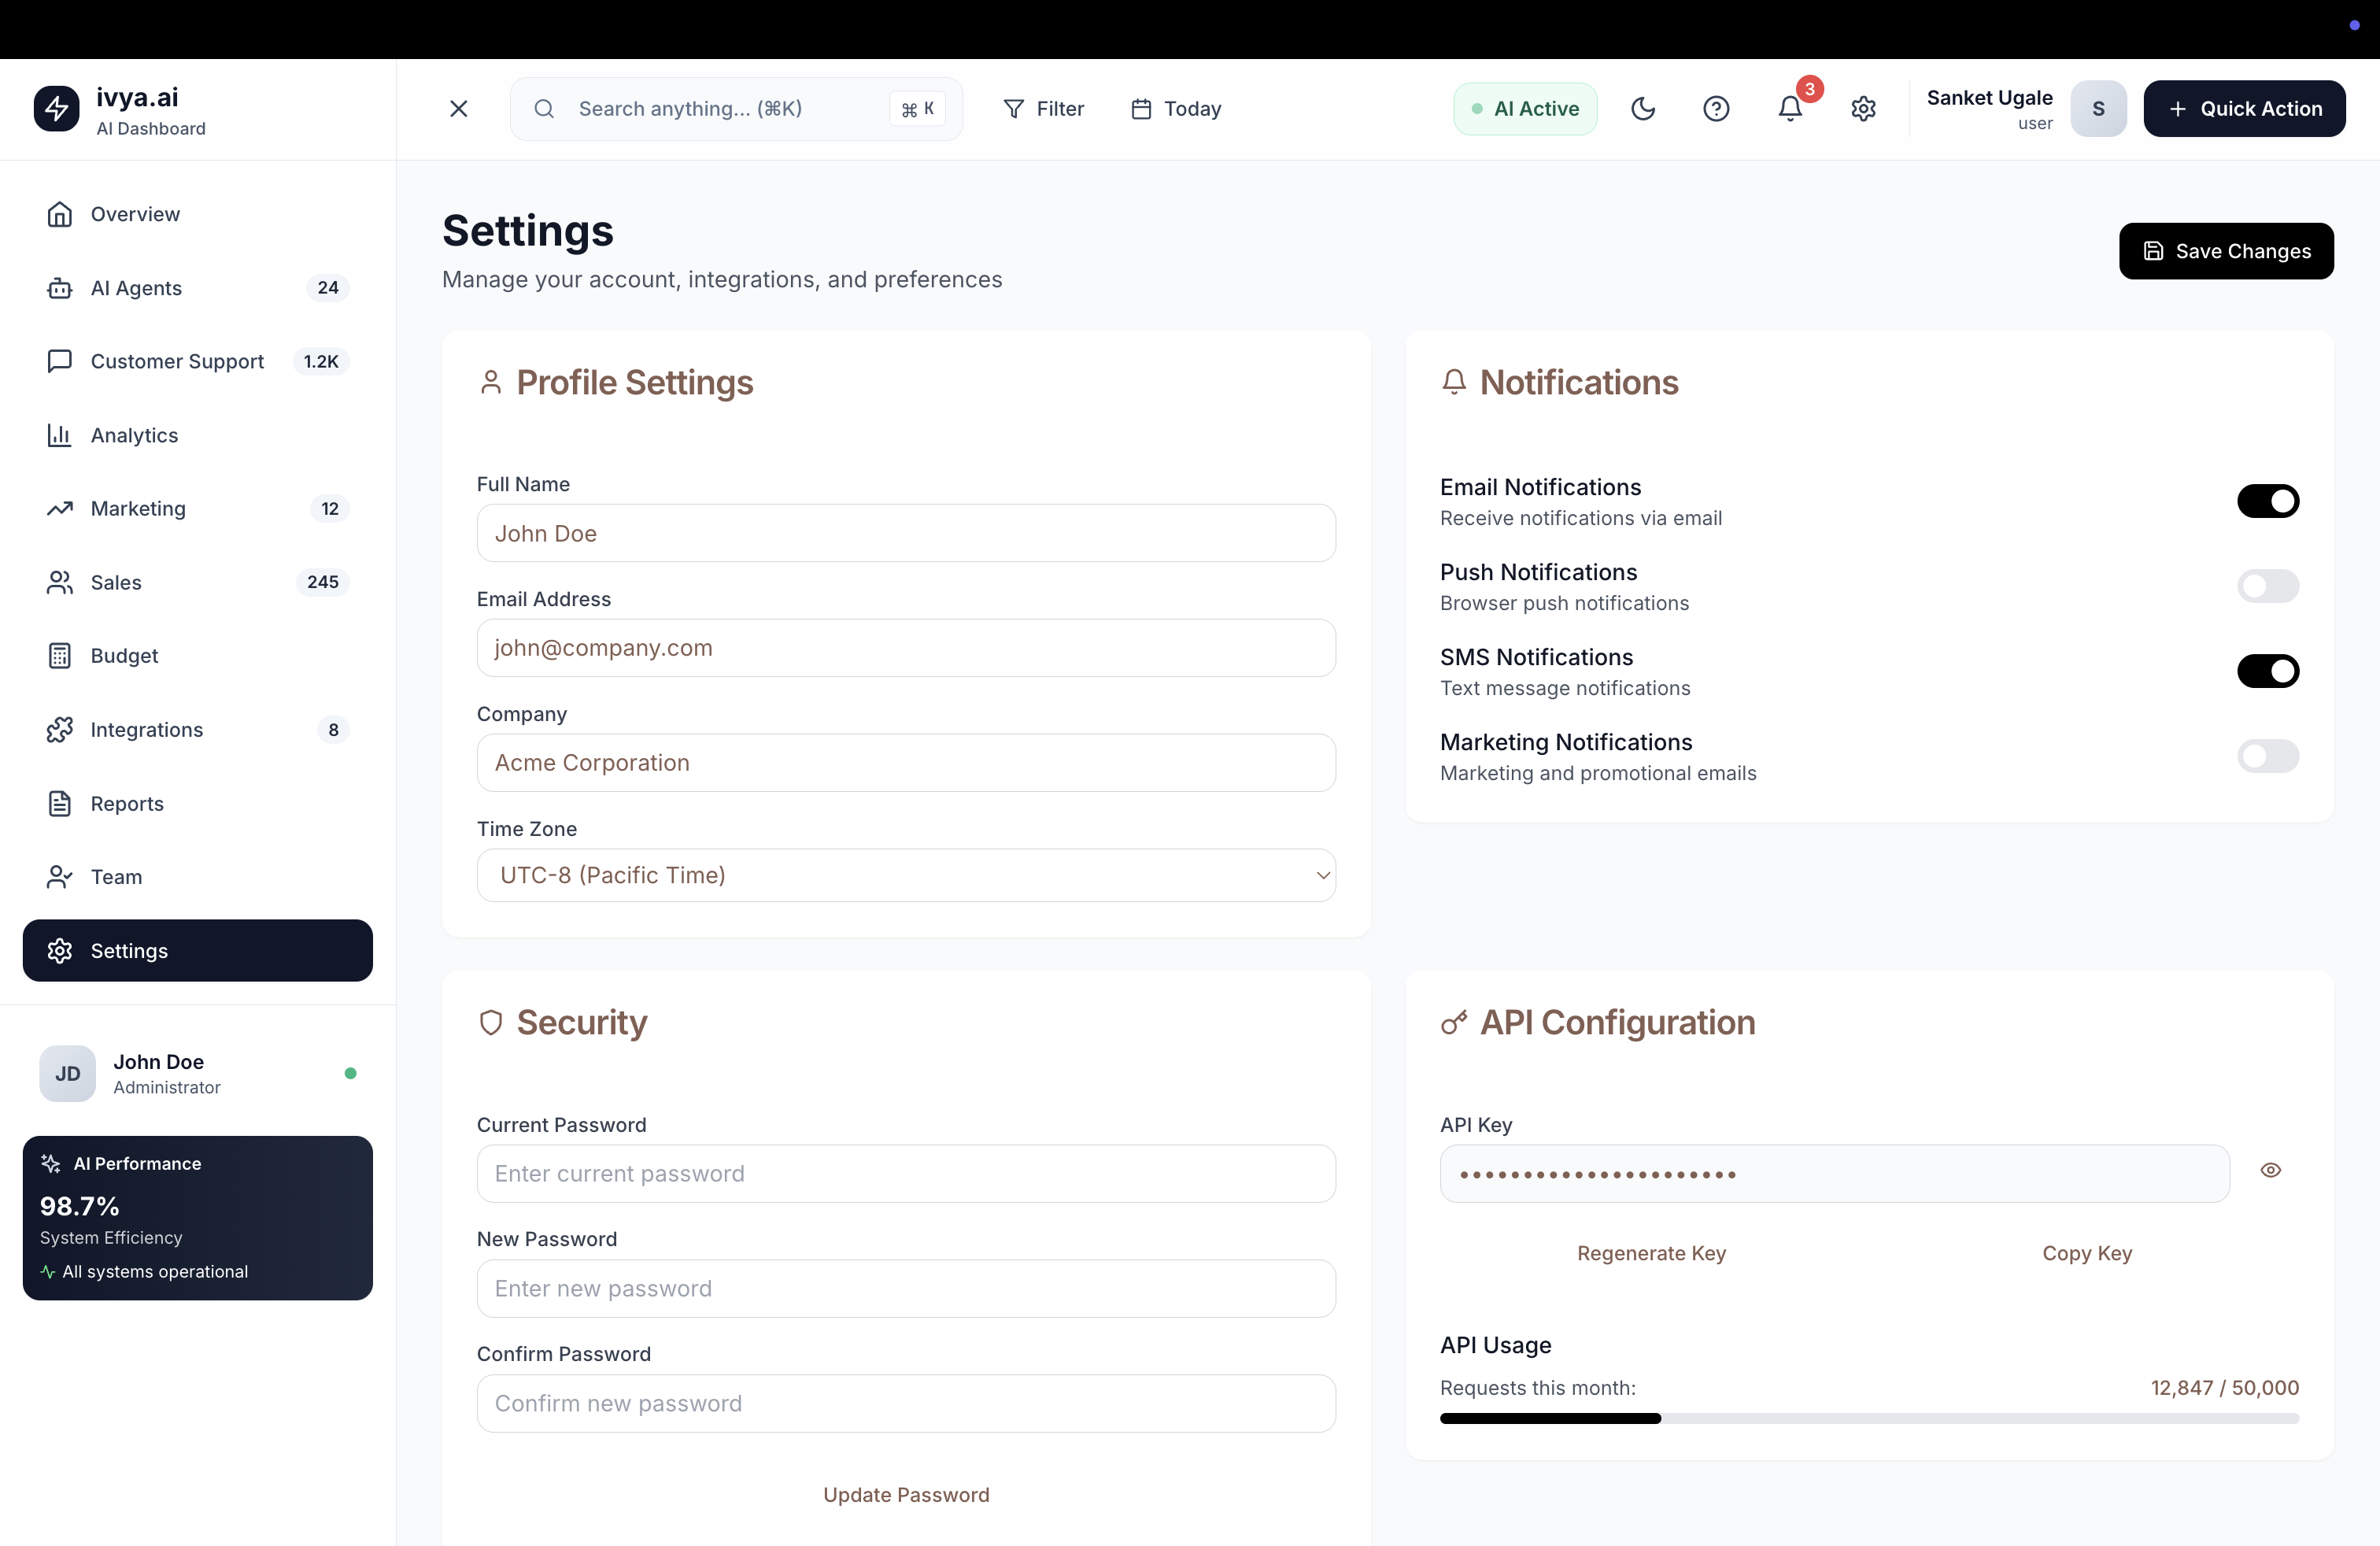Reveal API key with eye icon
The height and width of the screenshot is (1546, 2380).
tap(2270, 1170)
